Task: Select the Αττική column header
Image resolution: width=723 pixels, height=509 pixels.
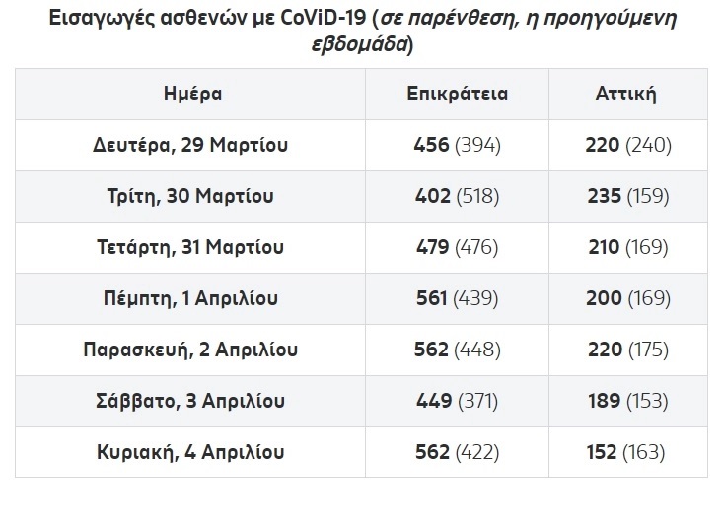Action: tap(627, 94)
